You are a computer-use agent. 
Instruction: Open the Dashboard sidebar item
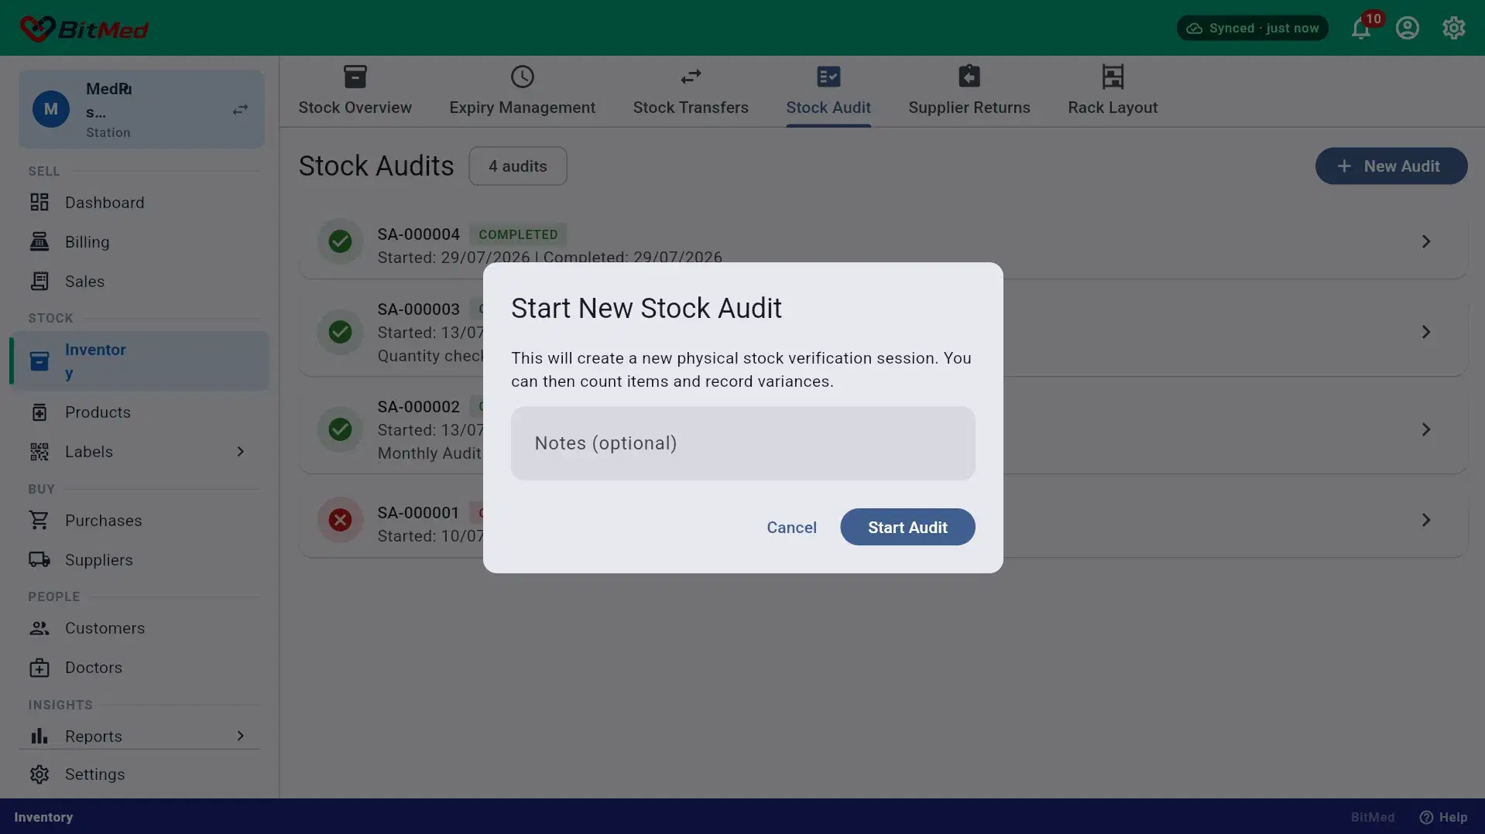tap(139, 203)
